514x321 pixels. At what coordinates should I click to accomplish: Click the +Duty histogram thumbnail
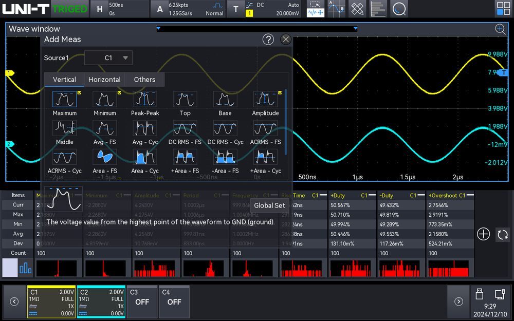pos(352,269)
